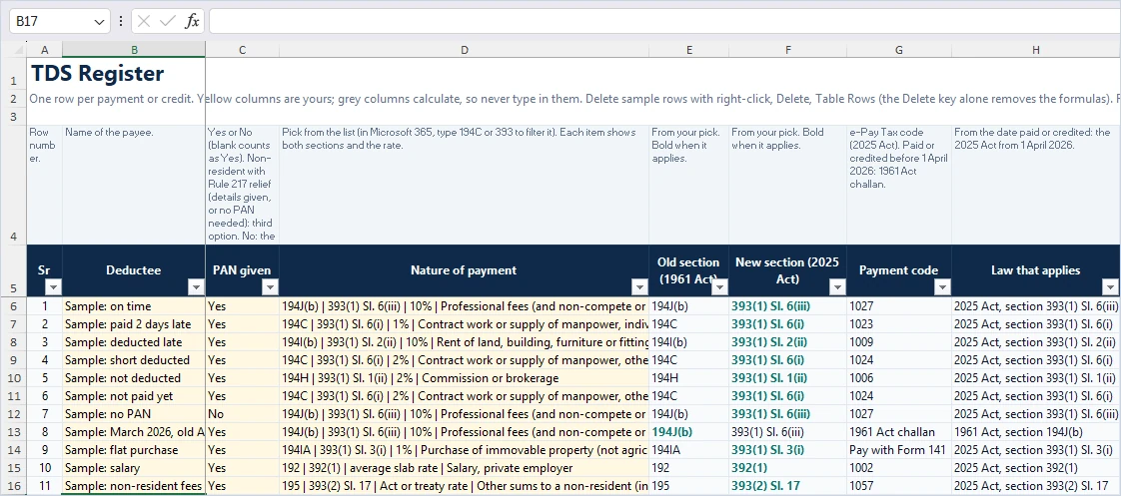Select column G header
Viewport: 1121px width, 496px height.
click(x=898, y=49)
